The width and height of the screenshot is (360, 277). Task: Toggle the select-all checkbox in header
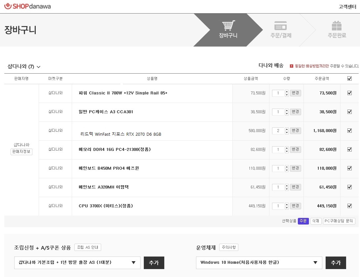coord(349,79)
